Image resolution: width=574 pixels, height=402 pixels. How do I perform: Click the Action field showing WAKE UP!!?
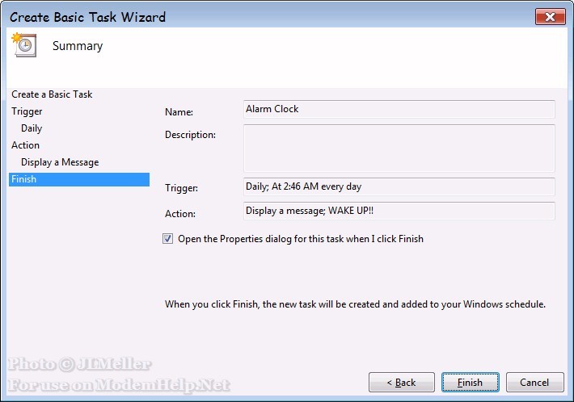pyautogui.click(x=399, y=211)
